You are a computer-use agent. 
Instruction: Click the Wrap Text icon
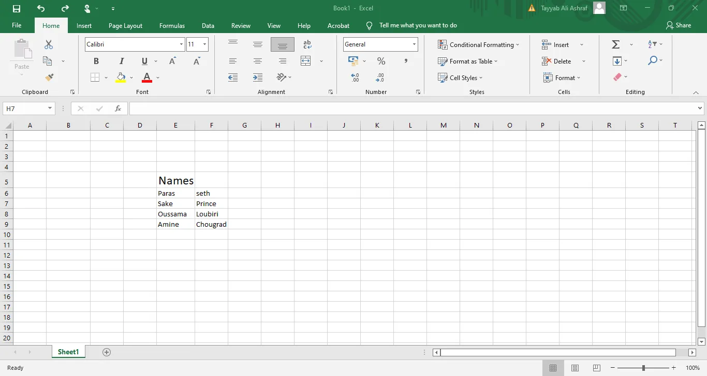pos(307,44)
